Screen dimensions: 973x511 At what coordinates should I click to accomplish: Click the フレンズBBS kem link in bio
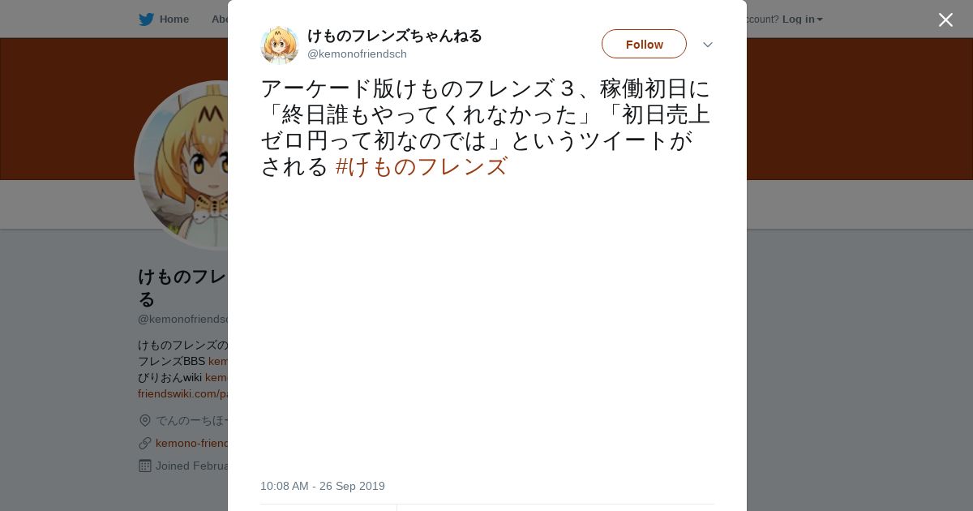pos(217,361)
